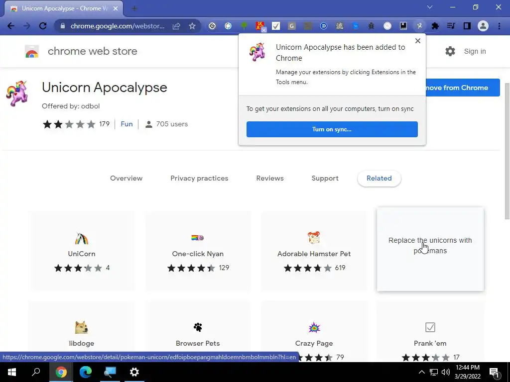
Task: Open the Chrome profile avatar
Action: tap(483, 26)
